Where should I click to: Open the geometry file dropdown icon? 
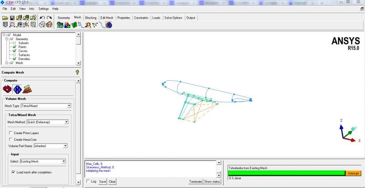click(19, 18)
